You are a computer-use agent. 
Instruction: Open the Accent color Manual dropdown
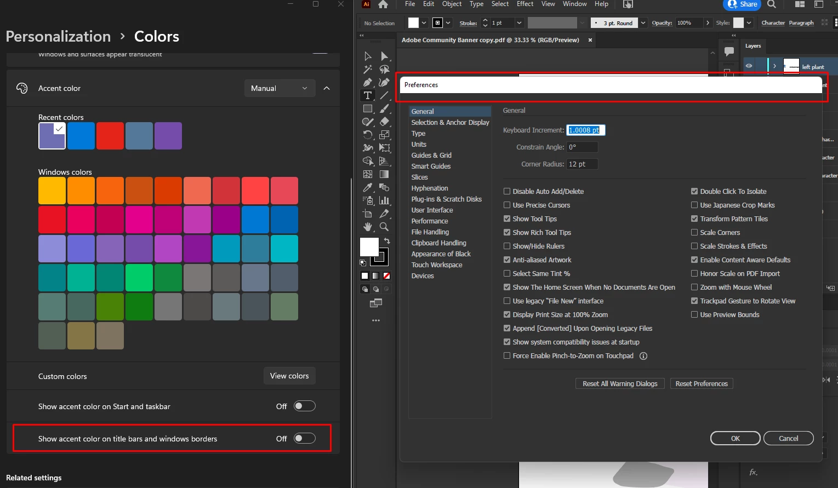(x=280, y=88)
